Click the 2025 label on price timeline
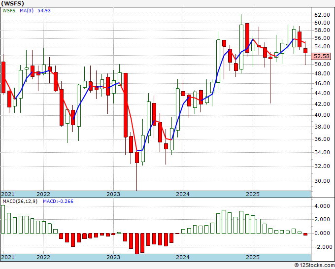This screenshot has height=269, width=335. [x=253, y=194]
